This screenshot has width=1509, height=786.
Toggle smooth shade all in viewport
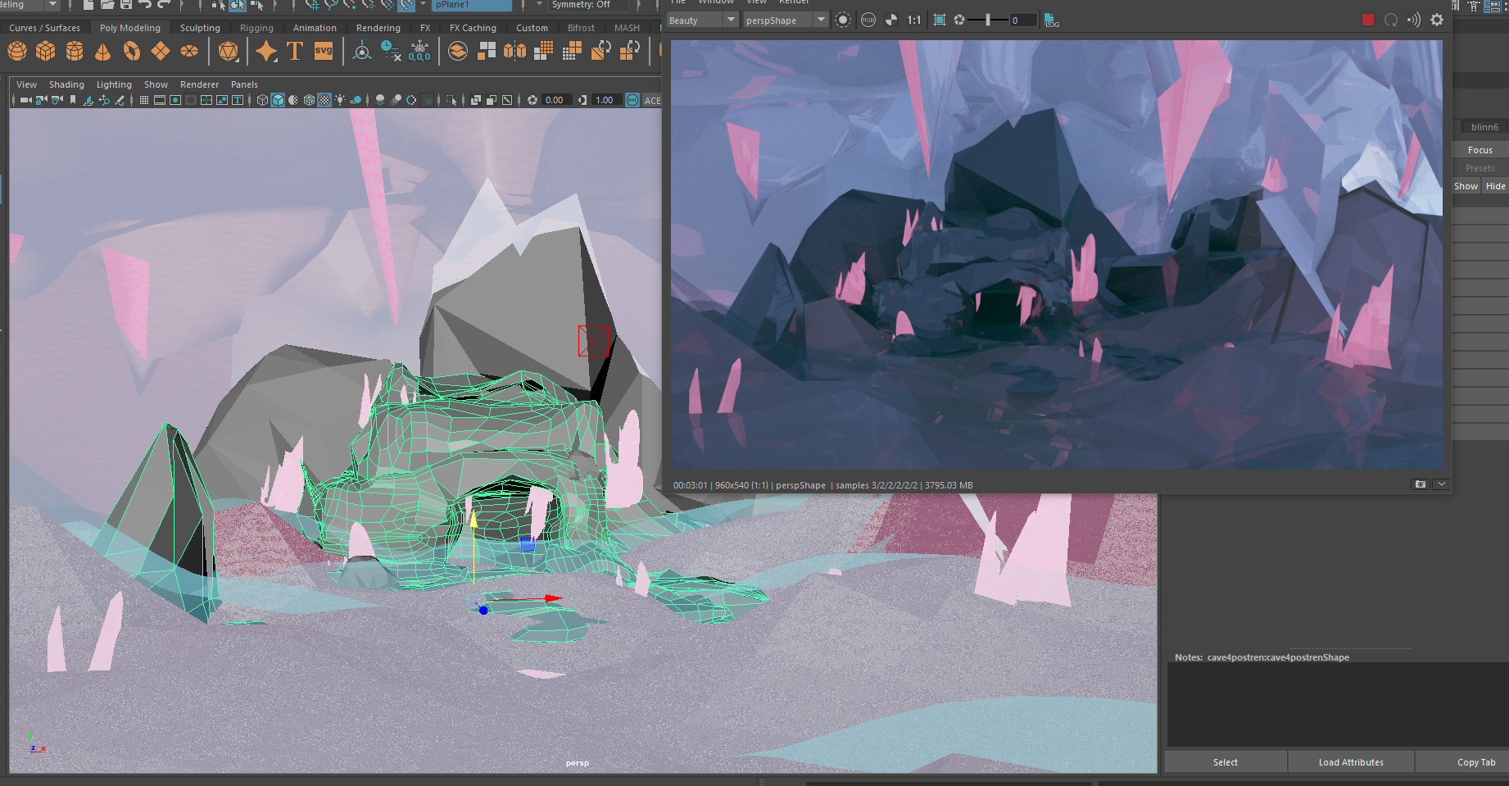[278, 100]
